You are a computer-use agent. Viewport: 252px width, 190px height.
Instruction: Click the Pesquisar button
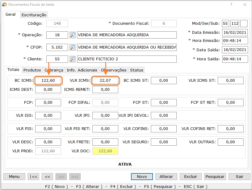[x=215, y=177]
